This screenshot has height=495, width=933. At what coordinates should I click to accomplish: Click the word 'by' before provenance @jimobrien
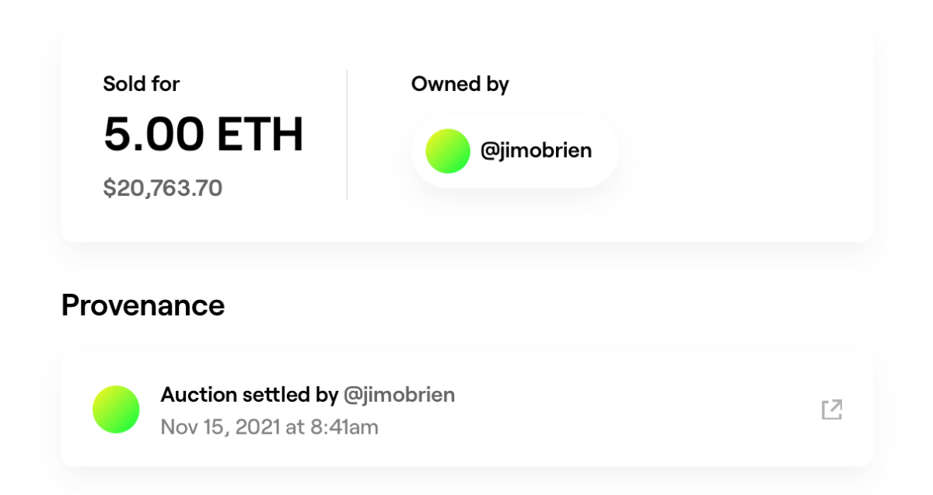click(x=327, y=395)
